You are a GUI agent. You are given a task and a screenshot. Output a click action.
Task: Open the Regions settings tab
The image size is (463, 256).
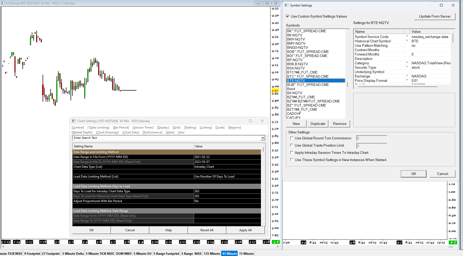[x=235, y=127]
